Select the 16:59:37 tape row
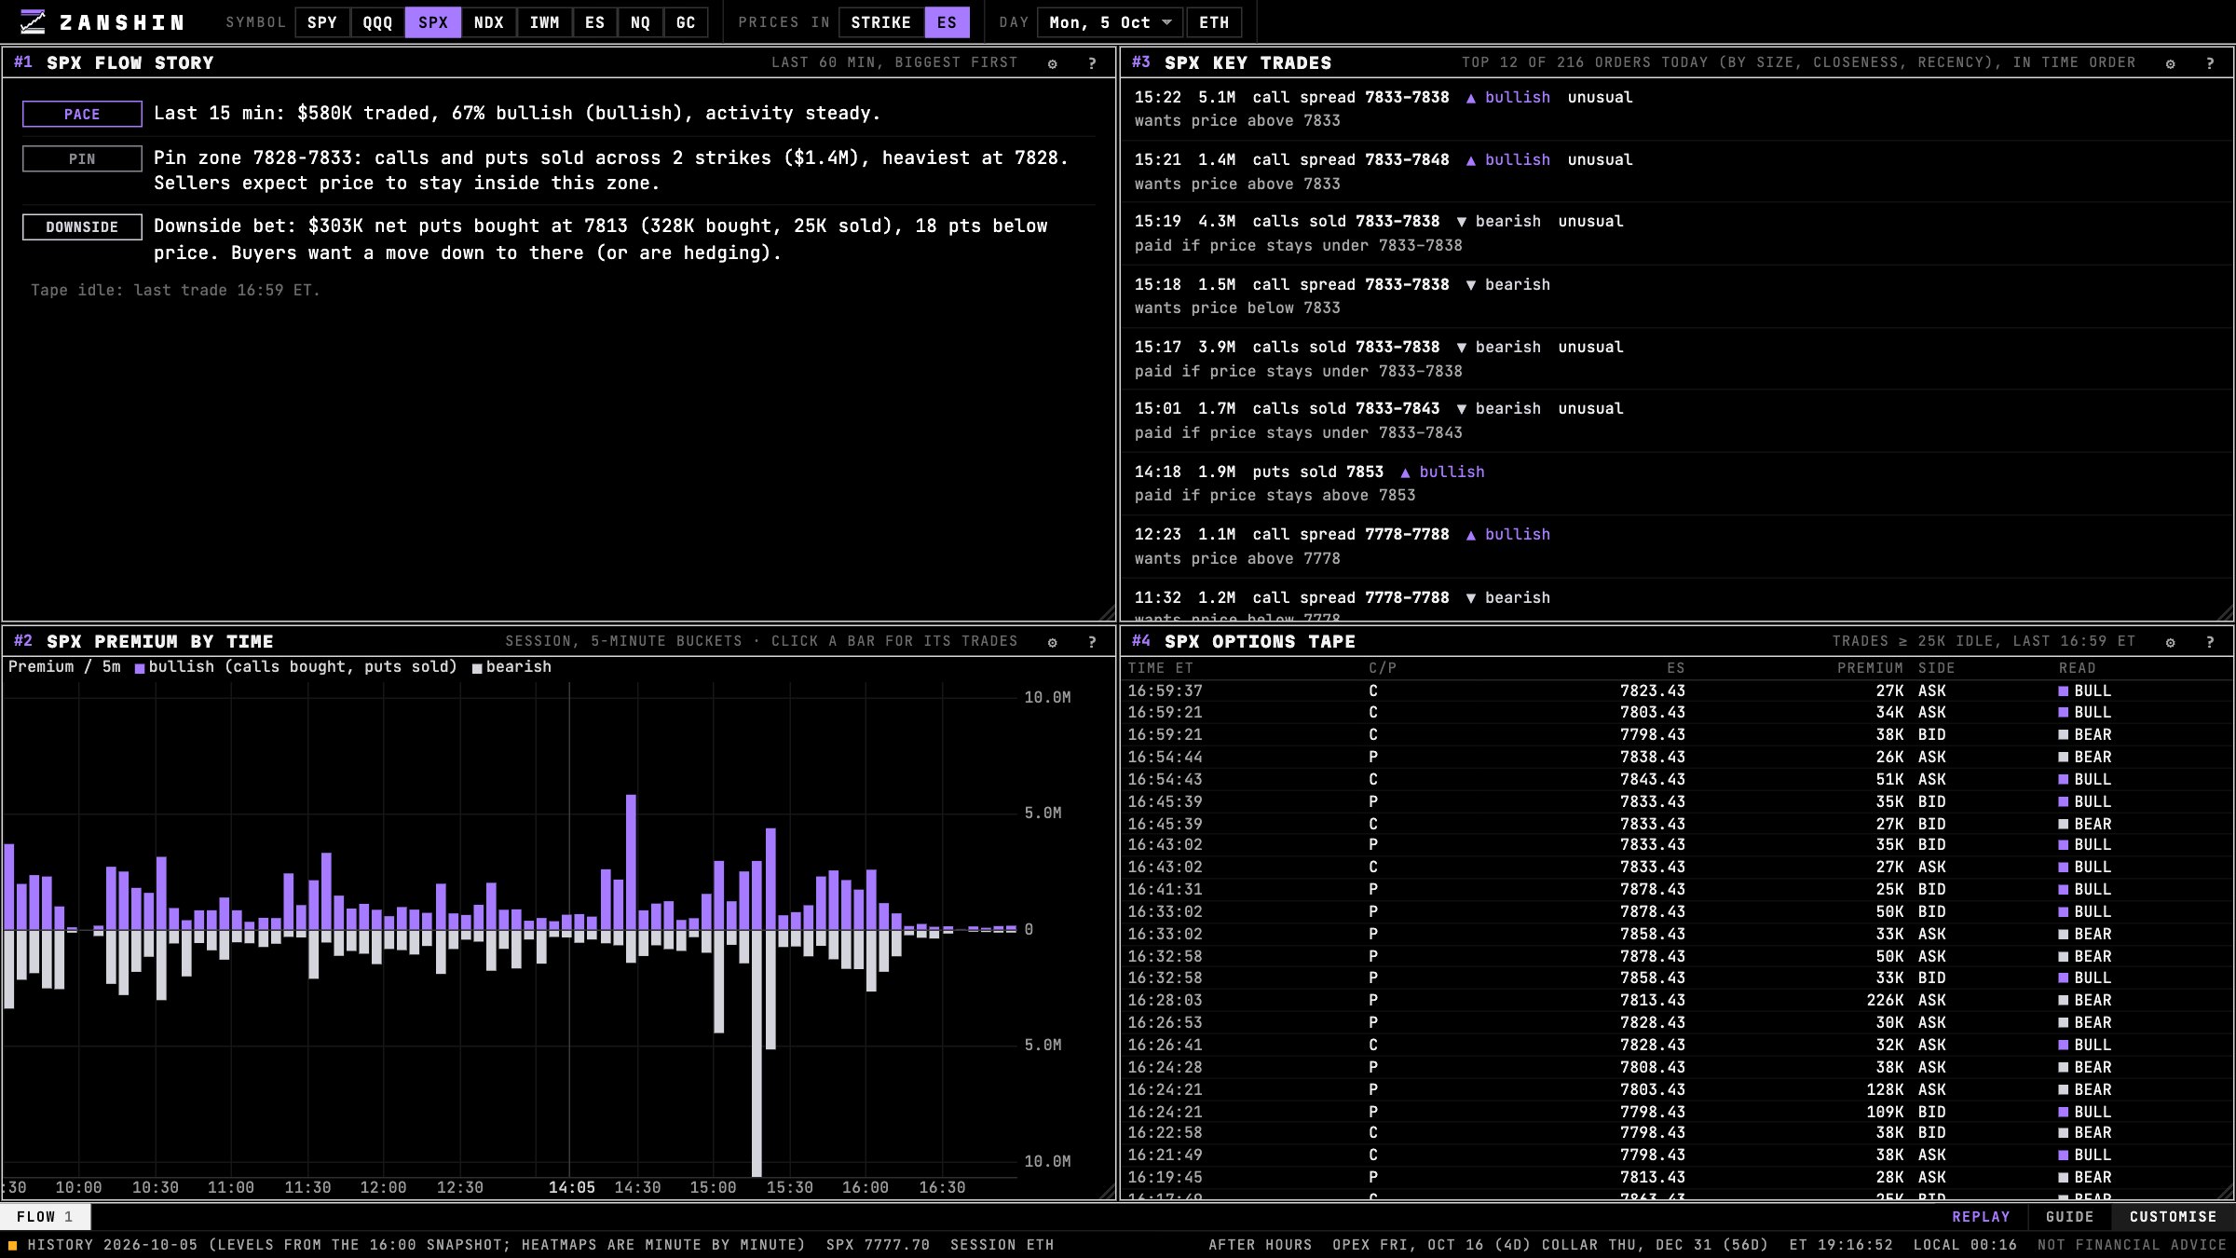Screen dimensions: 2236x1258 (1677, 691)
